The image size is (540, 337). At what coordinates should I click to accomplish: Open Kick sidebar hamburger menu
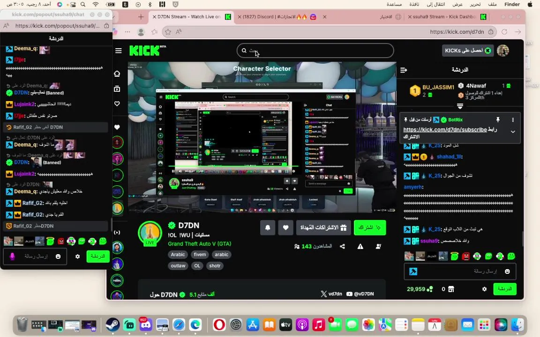click(x=119, y=51)
